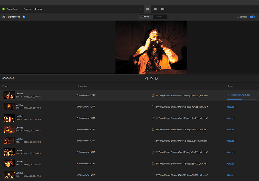Click the thumbnail of the seg37 export
The image size is (259, 181).
(x=9, y=140)
